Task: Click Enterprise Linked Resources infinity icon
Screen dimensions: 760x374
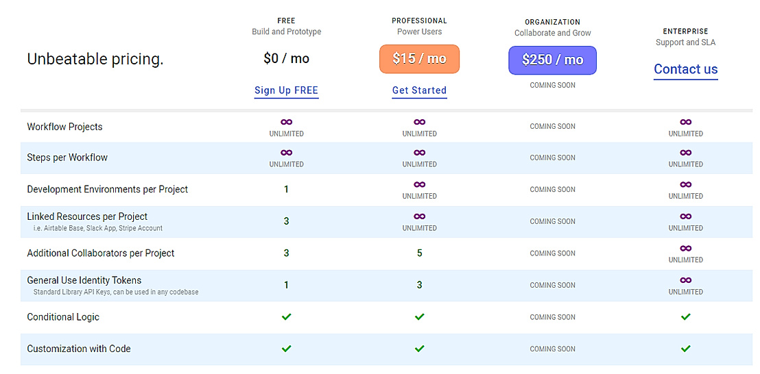Action: point(686,216)
